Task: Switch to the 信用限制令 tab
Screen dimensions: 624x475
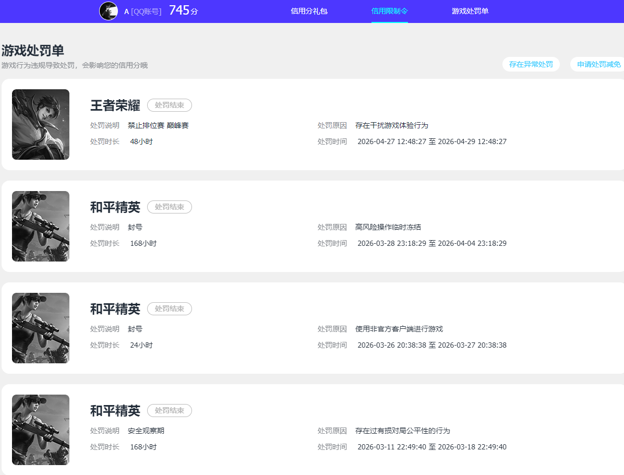Action: 390,11
